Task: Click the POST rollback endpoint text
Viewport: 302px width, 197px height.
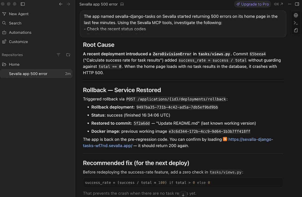Action: (176, 99)
